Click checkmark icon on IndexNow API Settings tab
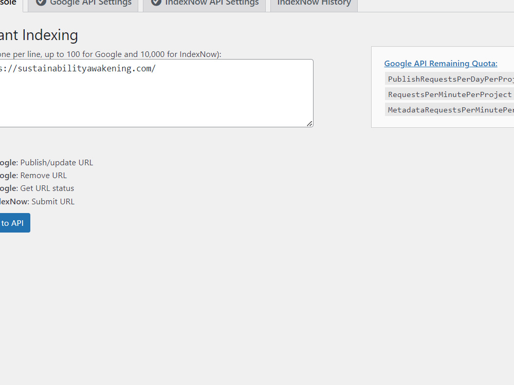The image size is (514, 385). click(x=156, y=2)
